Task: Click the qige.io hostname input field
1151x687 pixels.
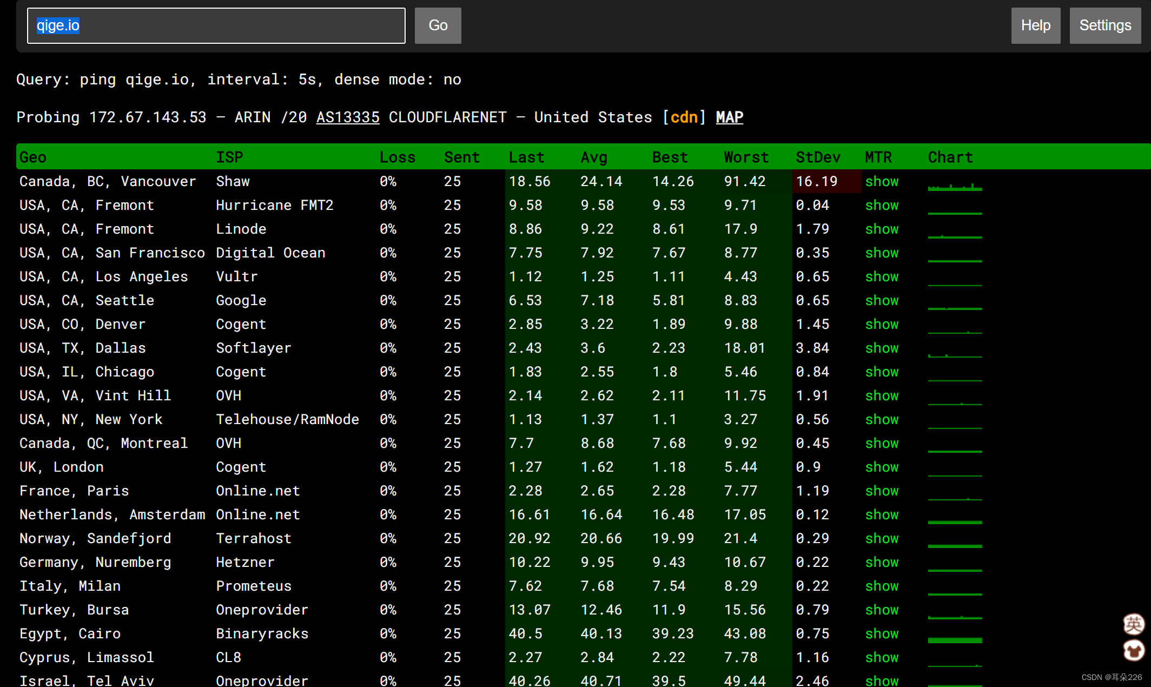Action: [216, 25]
